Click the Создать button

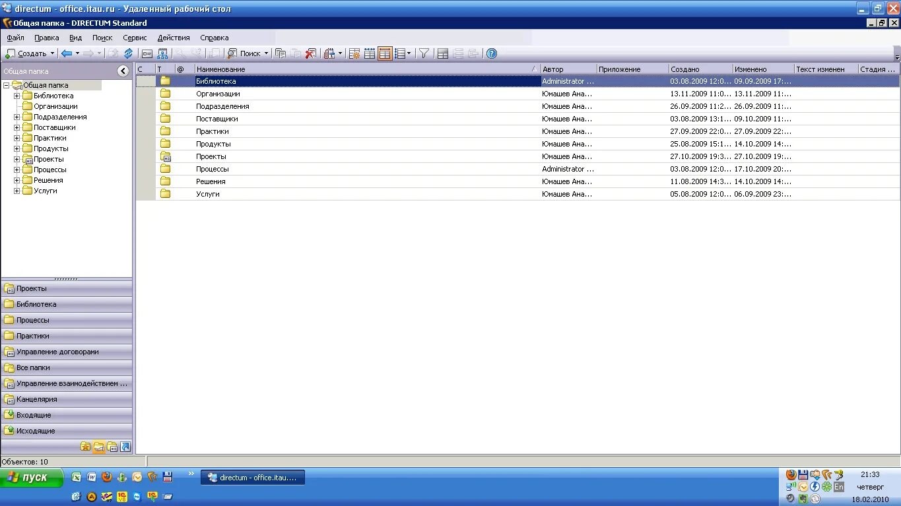(x=26, y=53)
